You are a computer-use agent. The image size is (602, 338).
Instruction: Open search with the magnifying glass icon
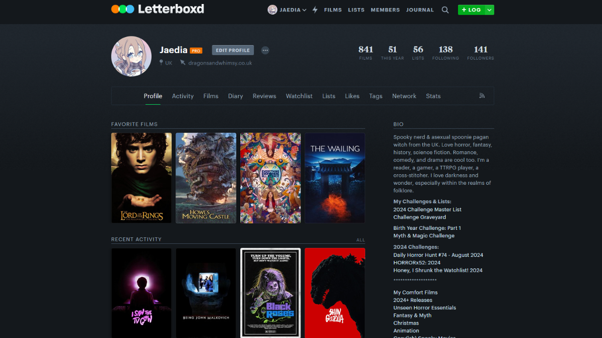445,10
